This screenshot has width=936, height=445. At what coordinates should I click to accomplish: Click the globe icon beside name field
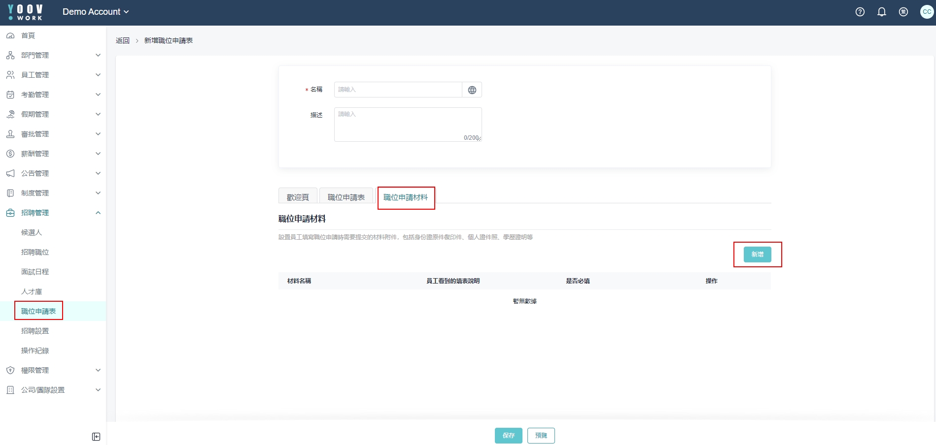pos(472,90)
